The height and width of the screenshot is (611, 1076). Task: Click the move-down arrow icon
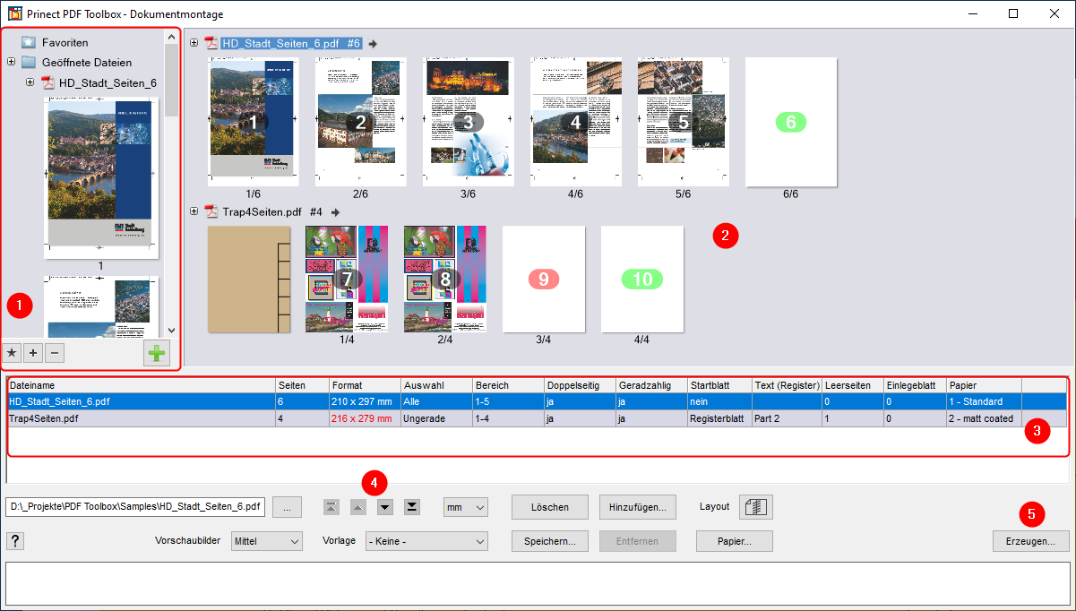coord(385,507)
